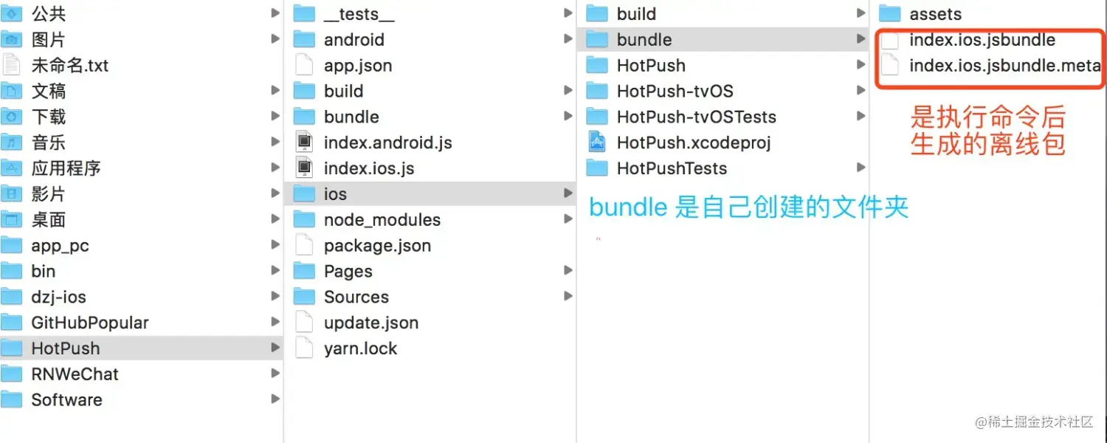Select the update.json file
Viewport: 1107px width, 443px height.
click(x=372, y=322)
